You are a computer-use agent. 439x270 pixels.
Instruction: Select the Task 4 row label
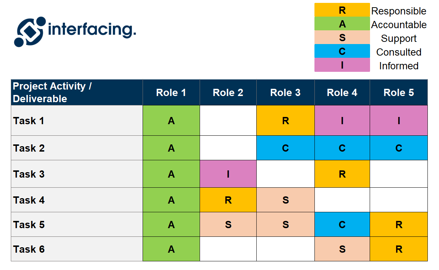point(77,200)
